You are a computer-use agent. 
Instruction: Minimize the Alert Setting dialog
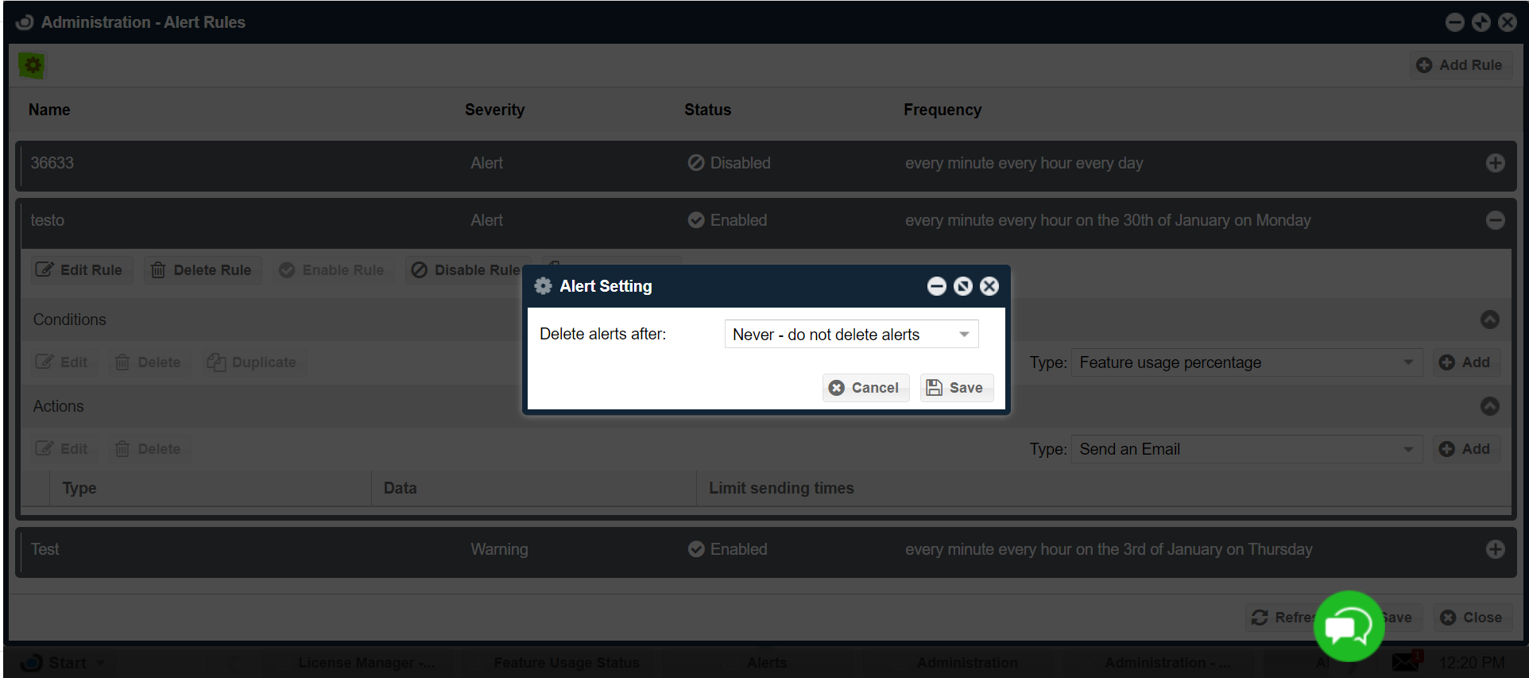click(x=936, y=286)
